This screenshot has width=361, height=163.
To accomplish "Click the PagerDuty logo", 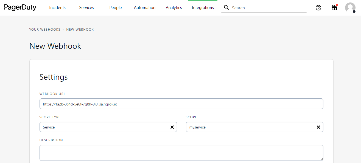I will pyautogui.click(x=20, y=7).
